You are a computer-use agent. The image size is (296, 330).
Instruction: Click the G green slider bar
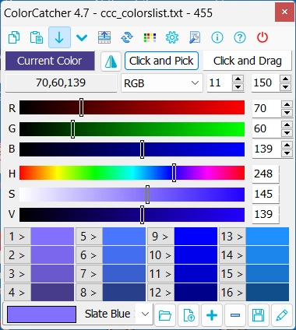coord(132,129)
